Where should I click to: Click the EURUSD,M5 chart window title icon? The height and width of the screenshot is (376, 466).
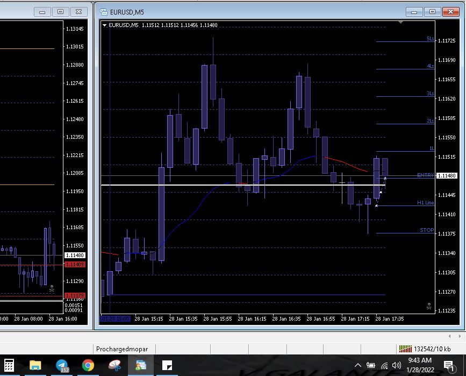(104, 11)
